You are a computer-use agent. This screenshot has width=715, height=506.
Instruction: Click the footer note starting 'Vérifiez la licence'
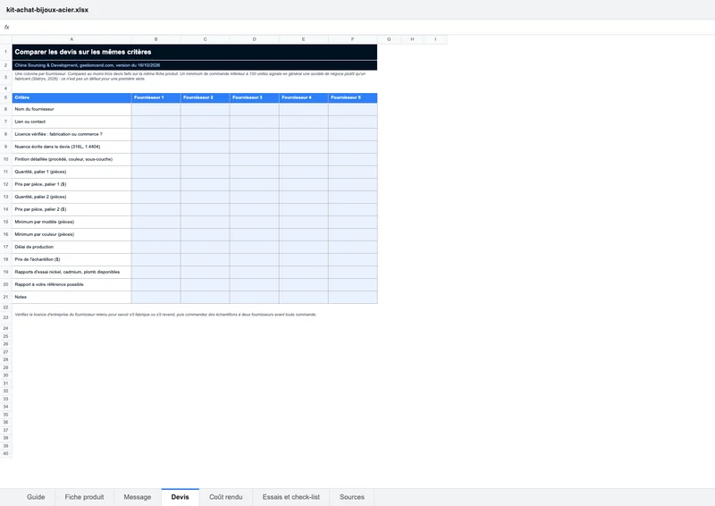click(165, 315)
